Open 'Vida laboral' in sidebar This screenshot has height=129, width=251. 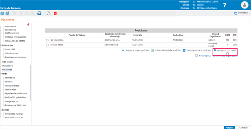click(x=8, y=62)
